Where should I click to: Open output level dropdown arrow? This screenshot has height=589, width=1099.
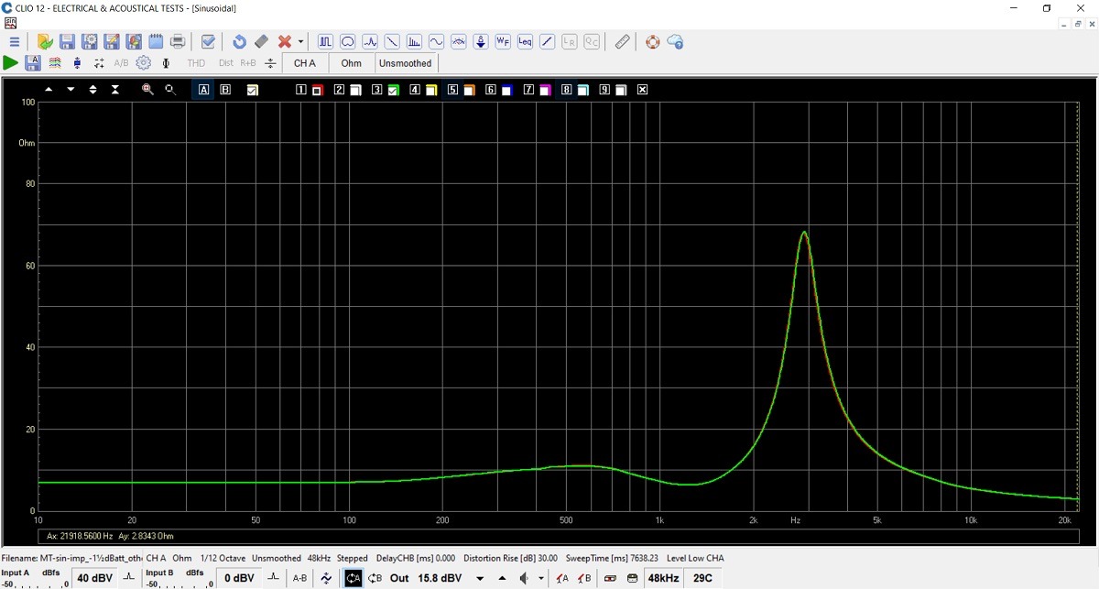pyautogui.click(x=479, y=579)
